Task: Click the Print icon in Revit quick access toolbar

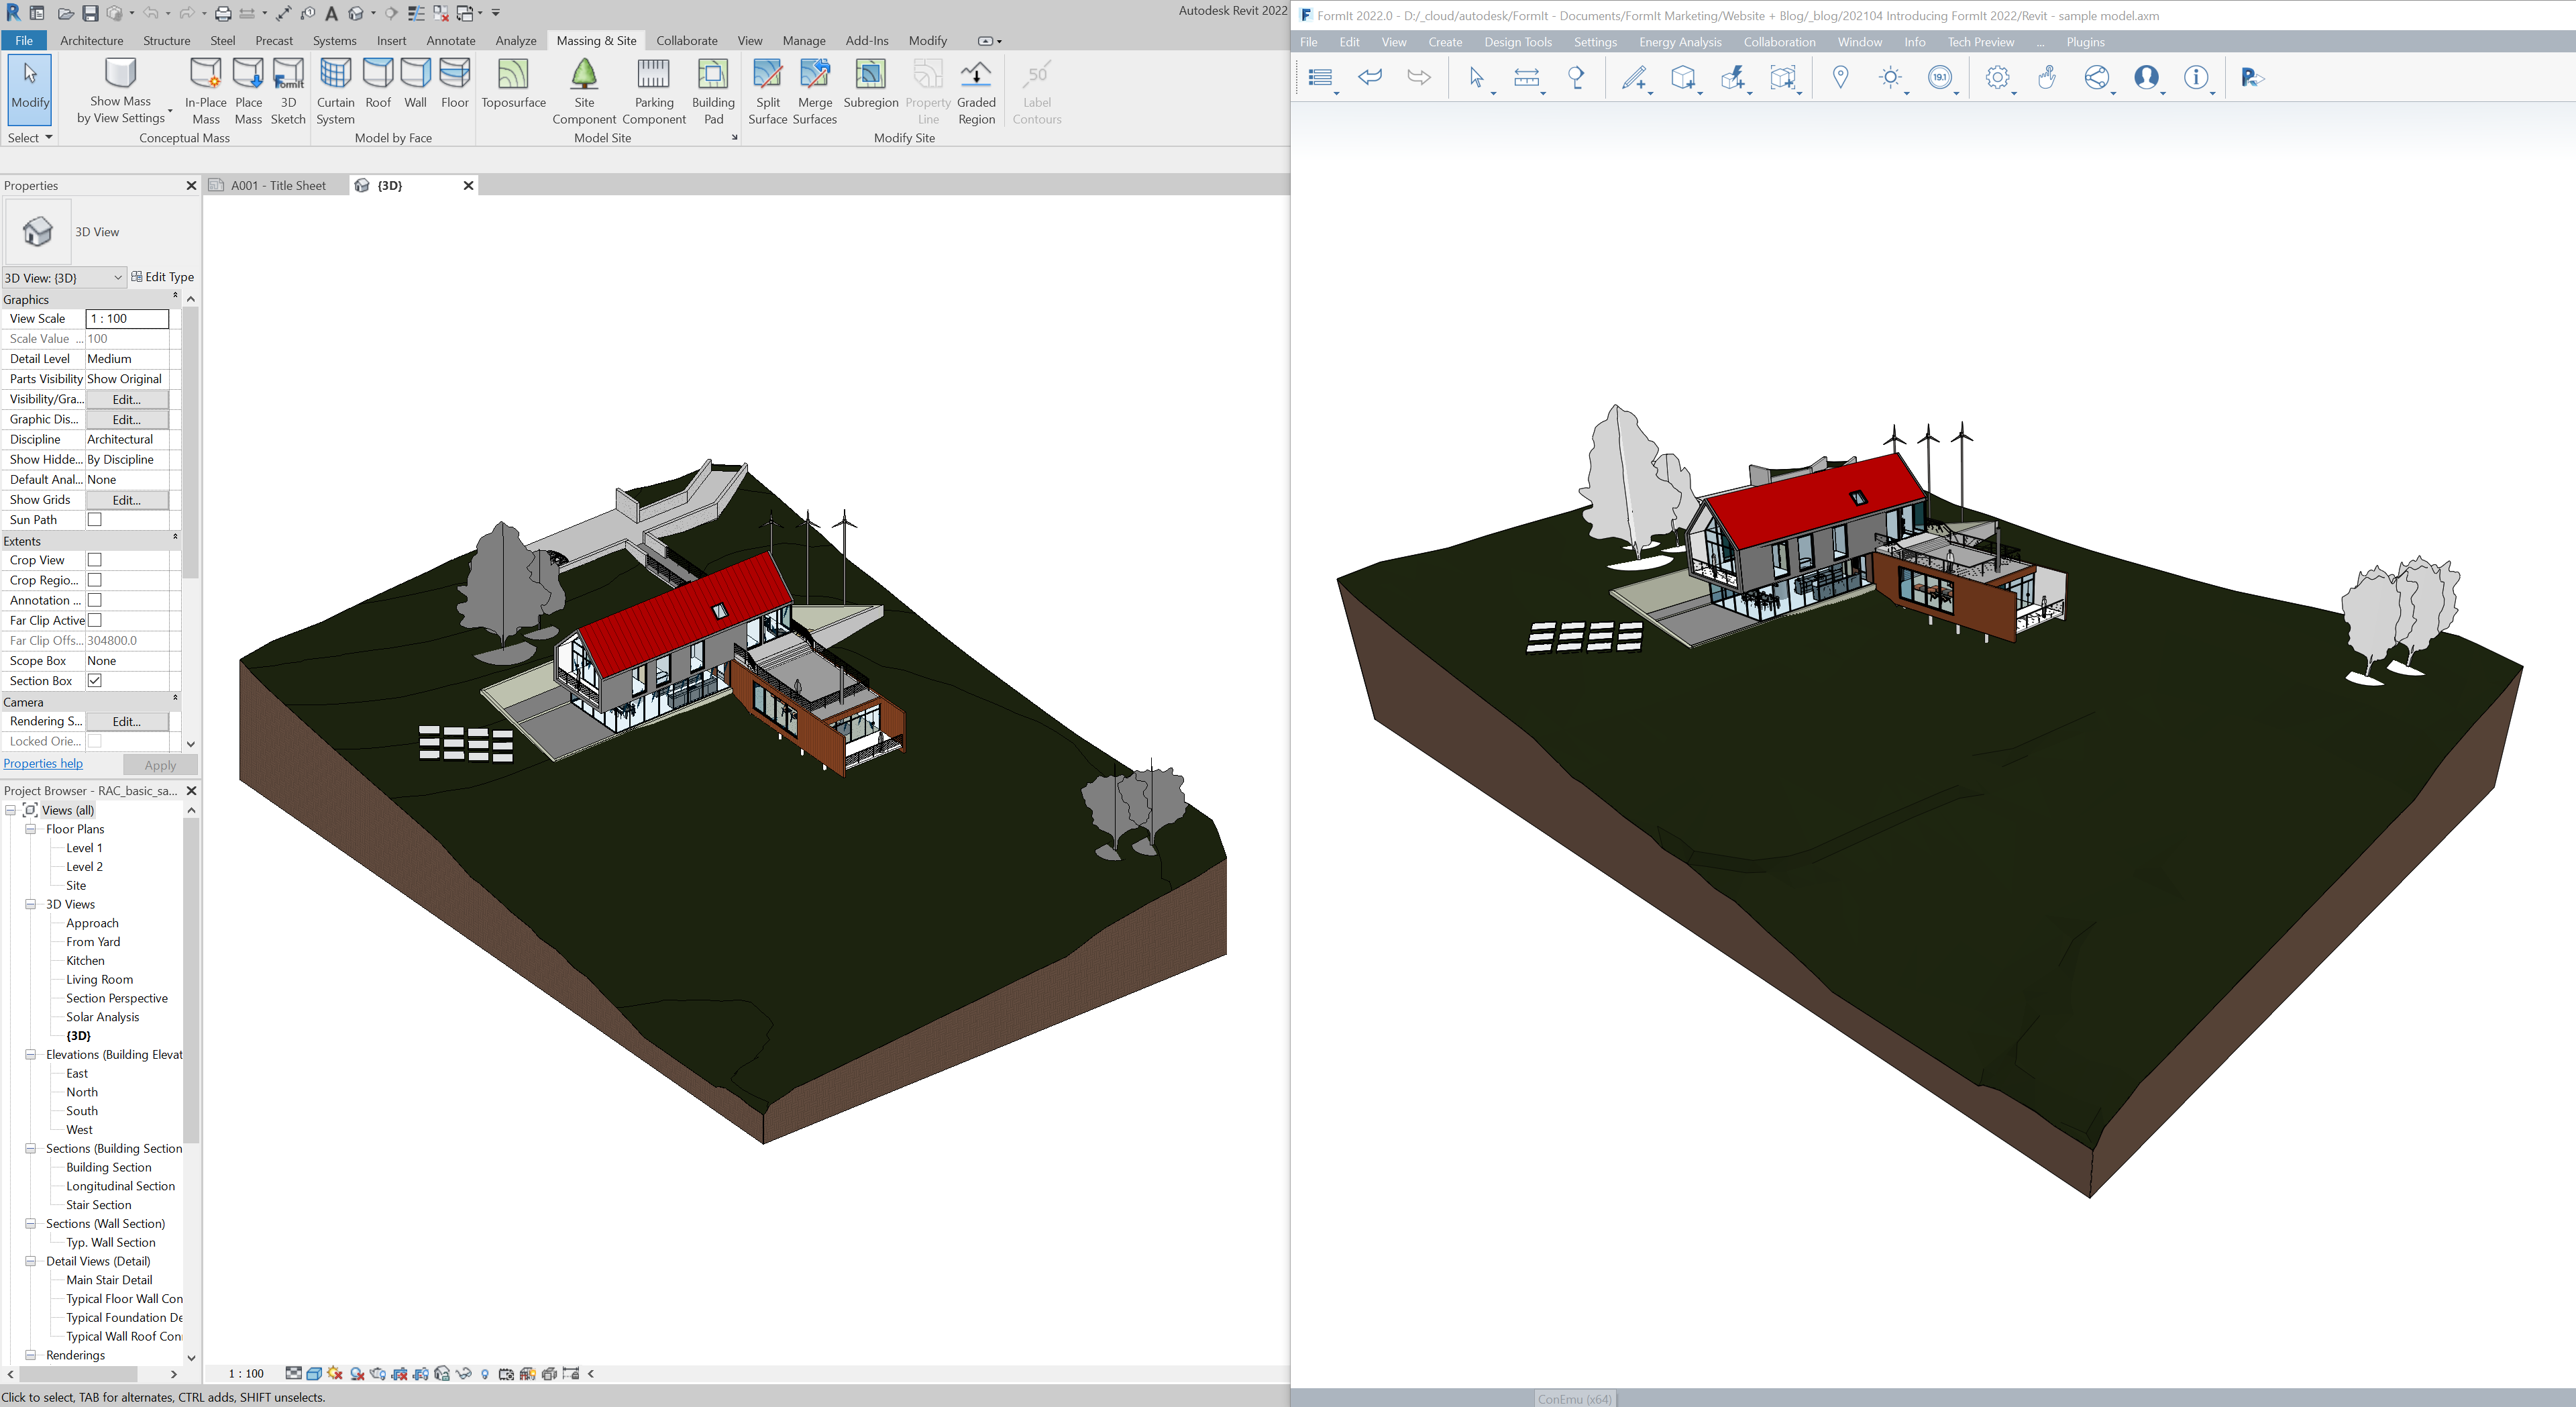Action: click(223, 13)
